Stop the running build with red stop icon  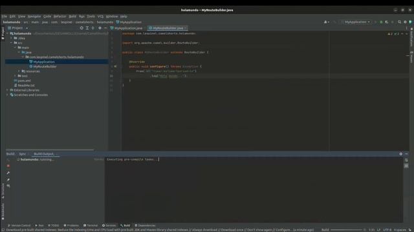[x=8, y=166]
